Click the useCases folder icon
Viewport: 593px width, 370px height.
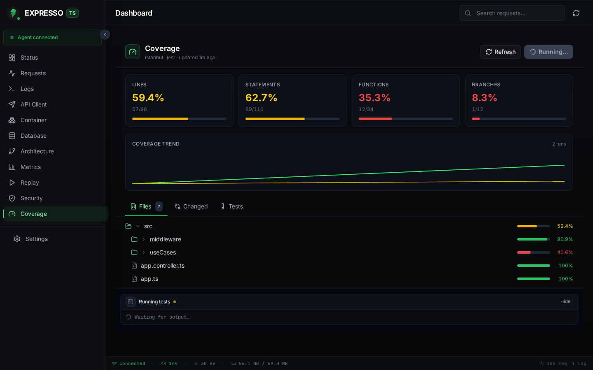[134, 252]
